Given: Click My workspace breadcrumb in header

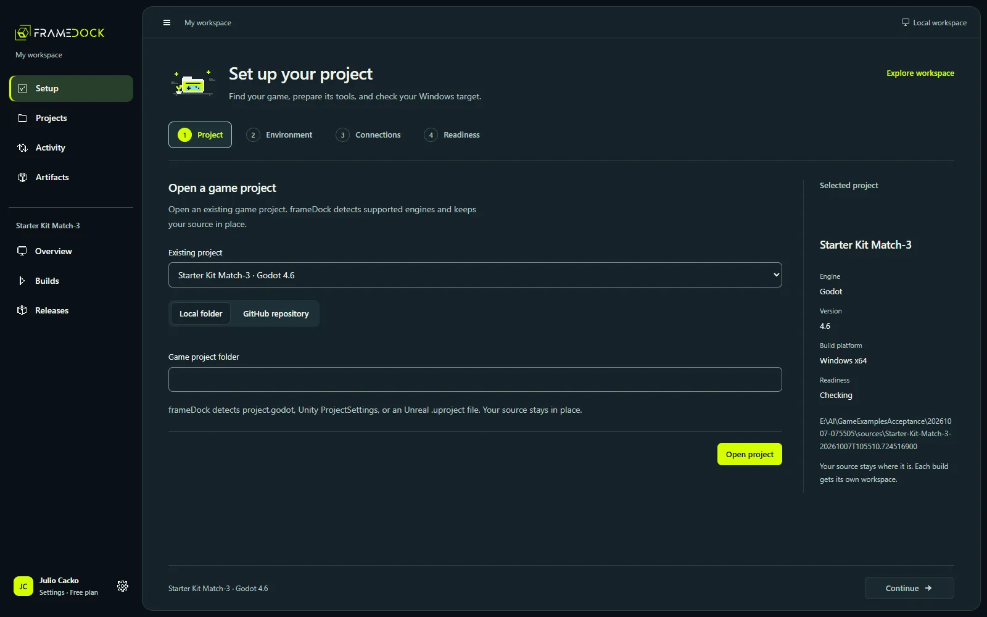Looking at the screenshot, I should click(208, 23).
